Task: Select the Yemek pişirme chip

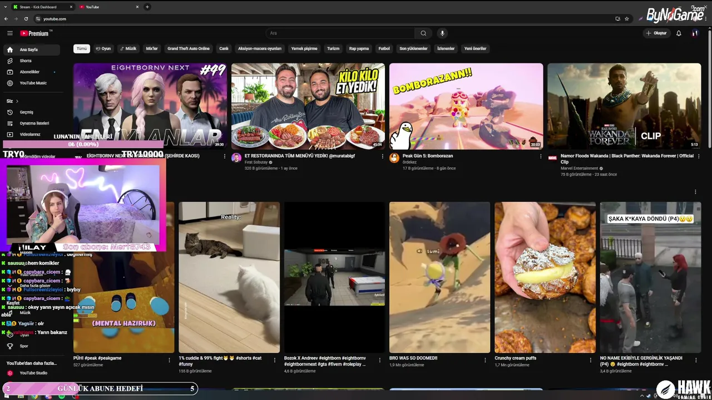Action: tap(304, 49)
